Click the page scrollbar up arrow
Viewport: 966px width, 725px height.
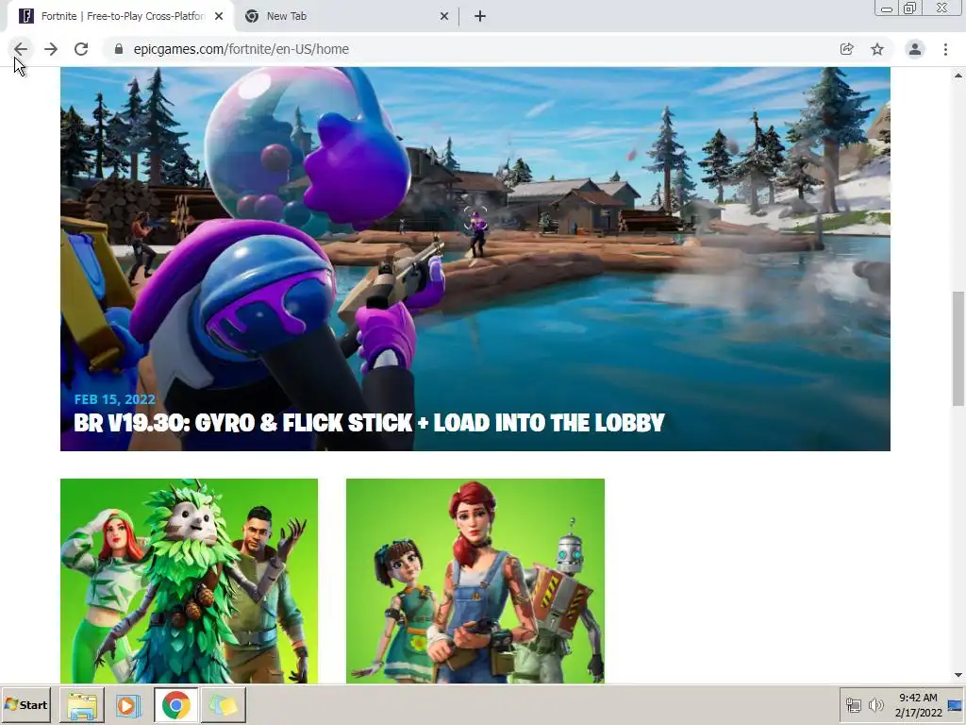[958, 76]
